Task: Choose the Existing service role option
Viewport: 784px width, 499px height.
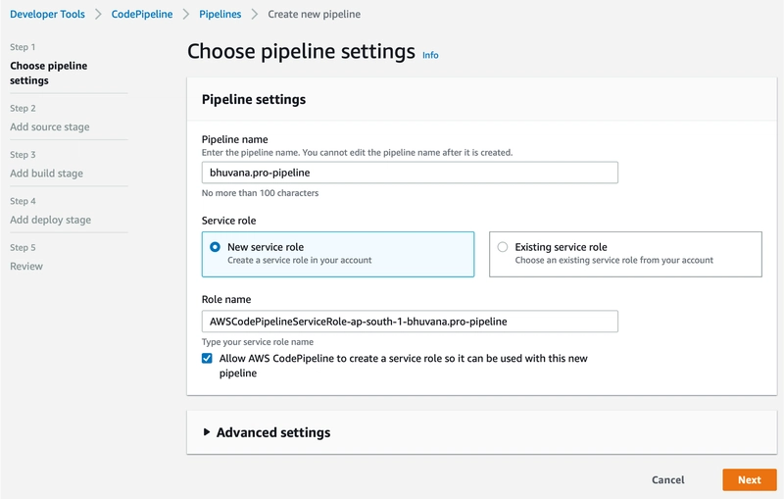Action: (503, 247)
